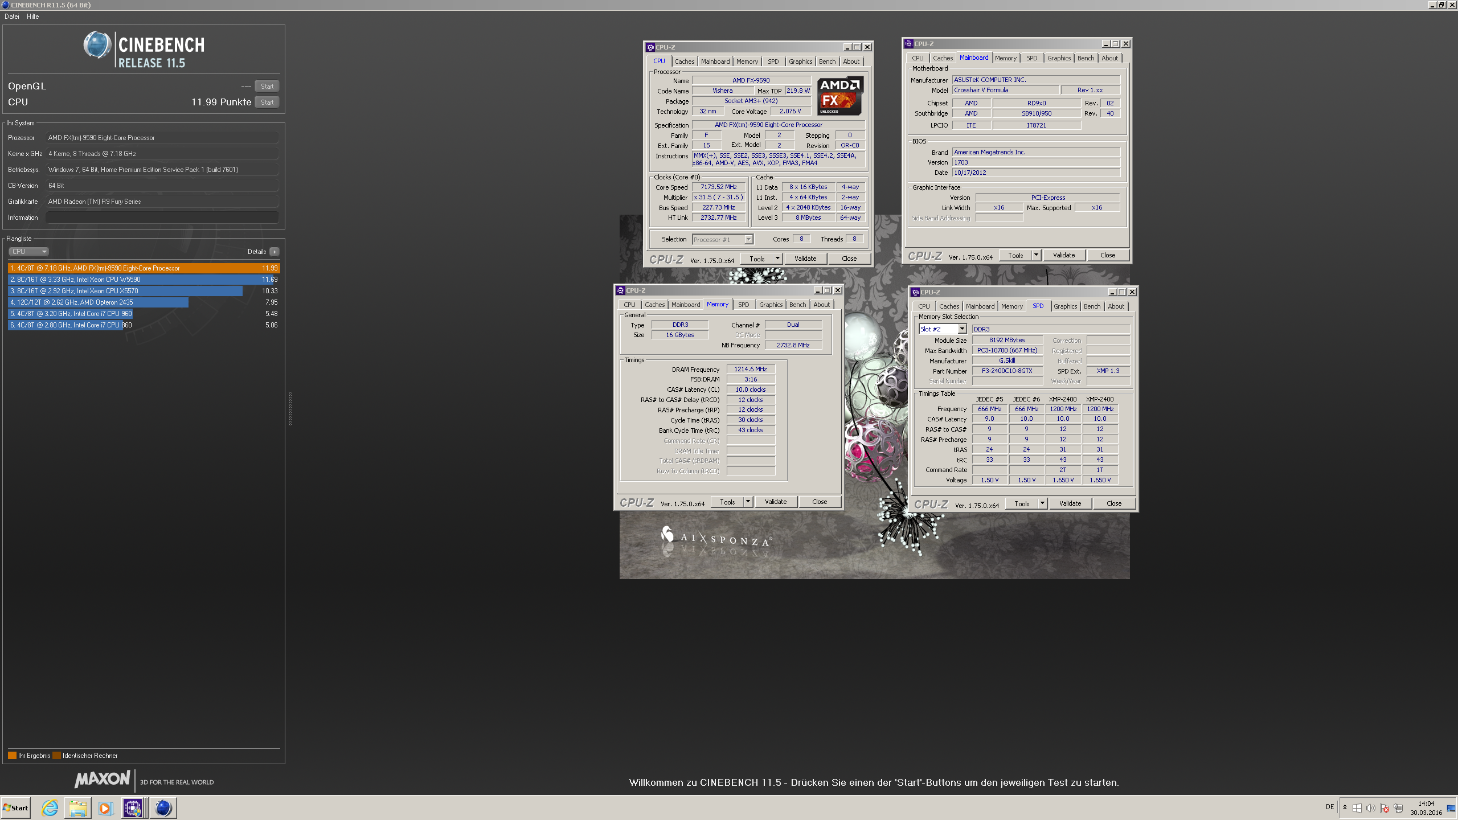Launch Windows Media Player from the taskbar

(x=105, y=807)
